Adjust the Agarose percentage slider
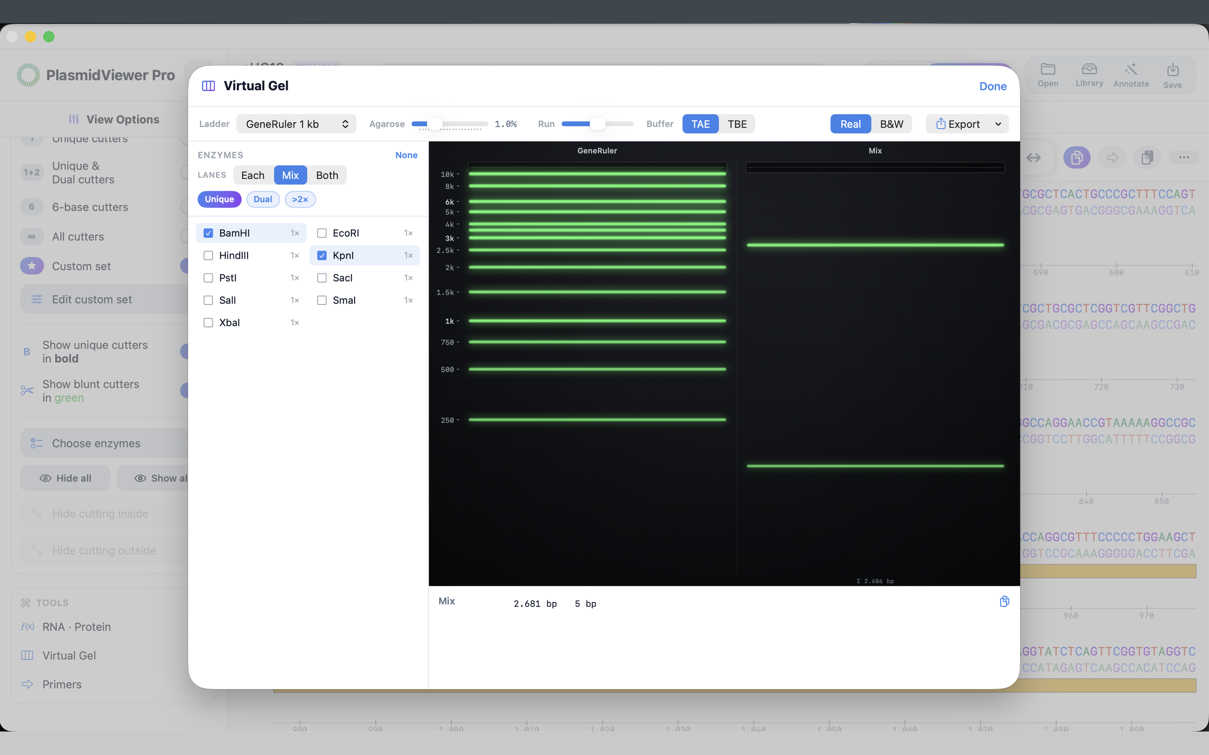The width and height of the screenshot is (1209, 755). [450, 124]
